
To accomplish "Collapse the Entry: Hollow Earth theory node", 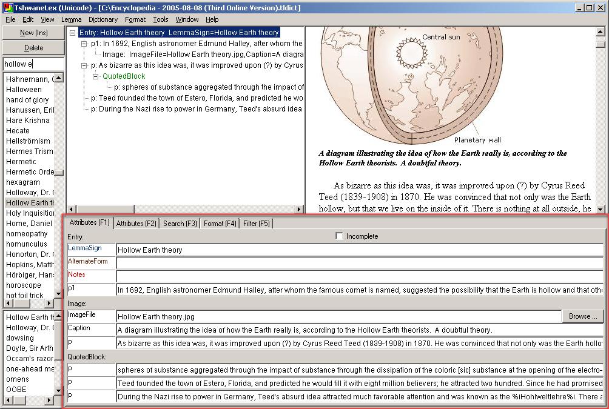I will 72,33.
